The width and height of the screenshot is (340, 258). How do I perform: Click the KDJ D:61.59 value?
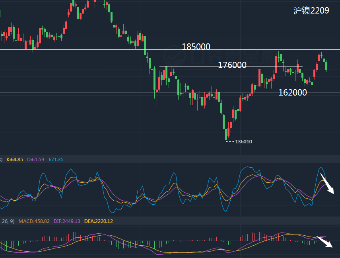[35, 160]
